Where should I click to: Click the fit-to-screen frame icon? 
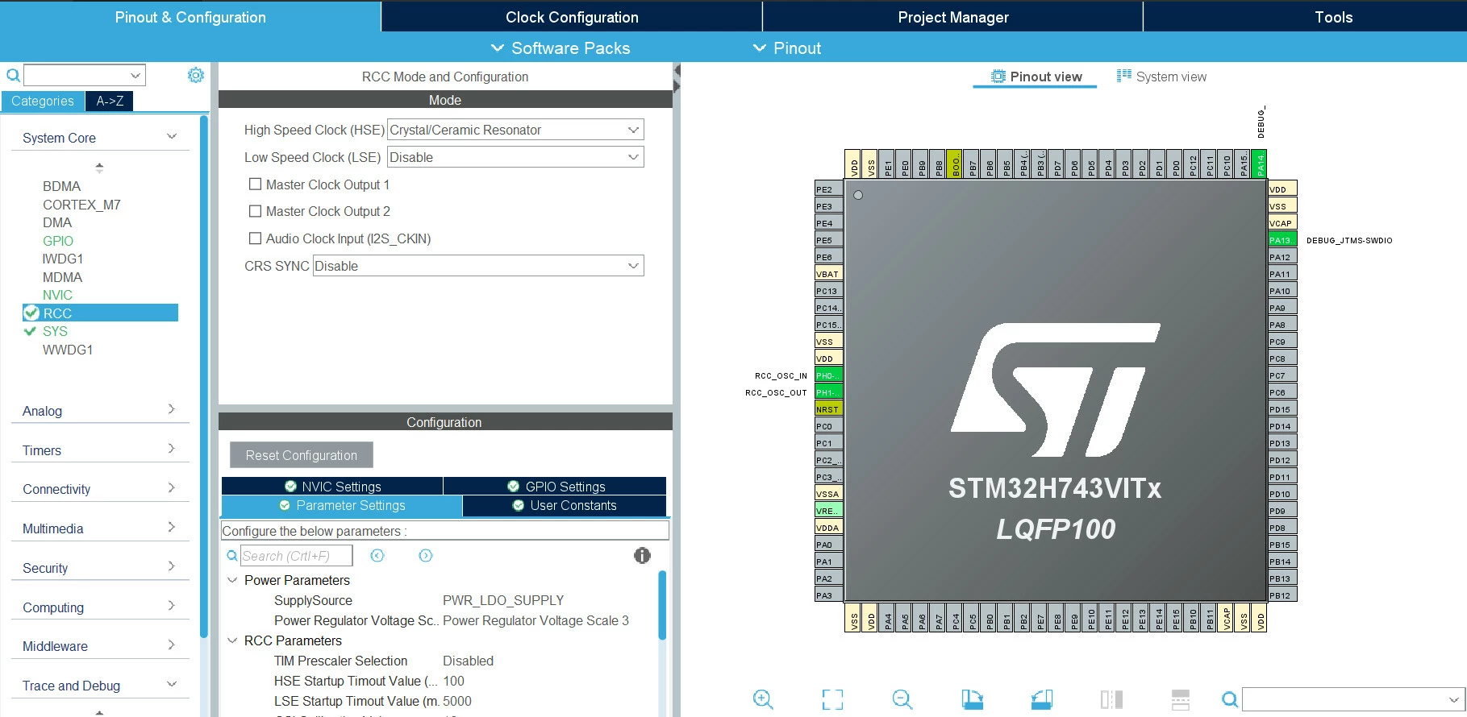pyautogui.click(x=832, y=699)
